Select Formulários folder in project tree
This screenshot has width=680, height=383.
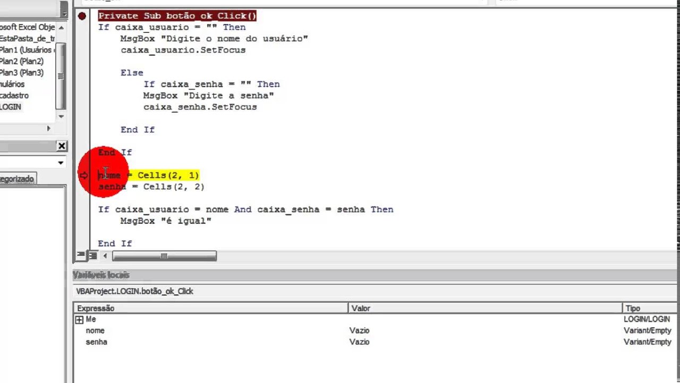point(12,84)
